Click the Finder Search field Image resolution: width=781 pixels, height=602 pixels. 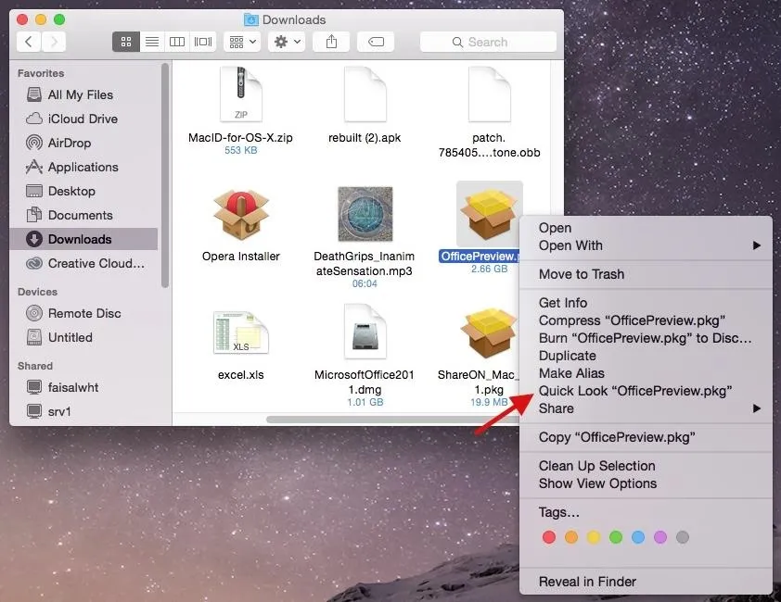(x=488, y=42)
